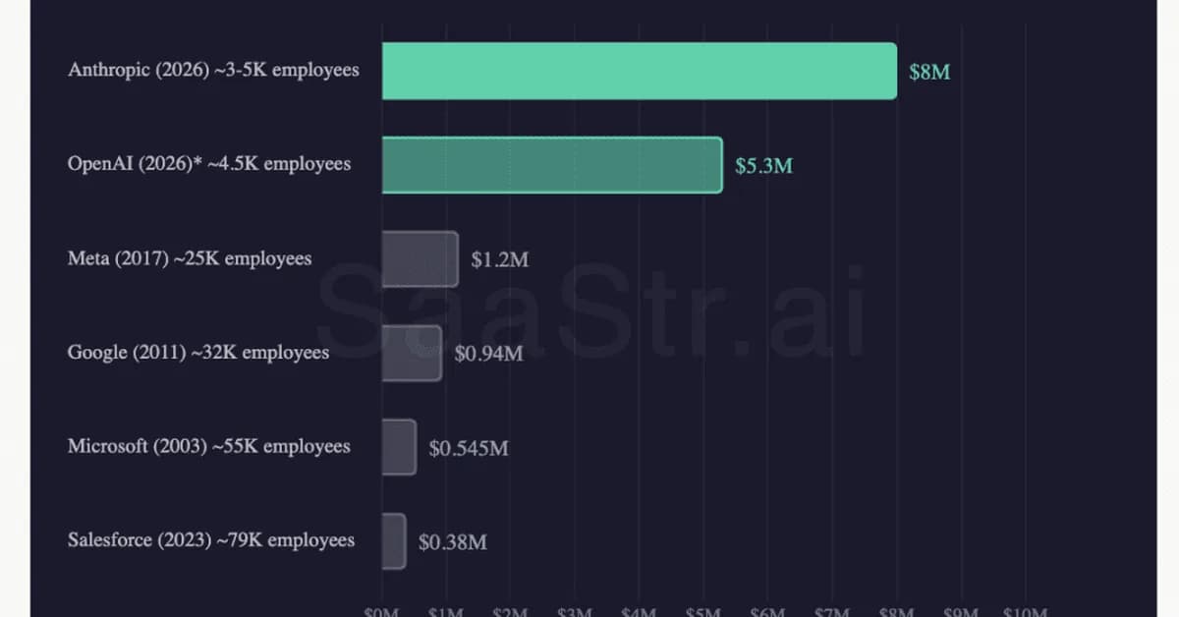The width and height of the screenshot is (1179, 617).
Task: Click the Meta $1.2M bar
Action: 421,259
